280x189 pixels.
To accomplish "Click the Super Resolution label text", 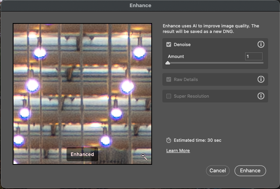I will [x=191, y=96].
